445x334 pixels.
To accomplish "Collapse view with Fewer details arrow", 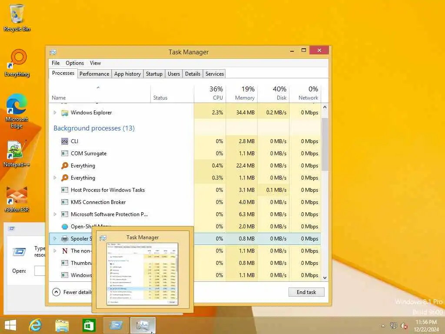I will point(56,292).
